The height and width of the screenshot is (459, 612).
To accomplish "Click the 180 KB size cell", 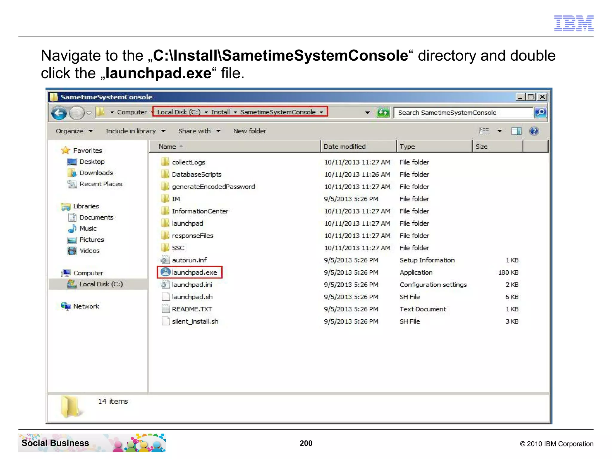I will pos(508,273).
